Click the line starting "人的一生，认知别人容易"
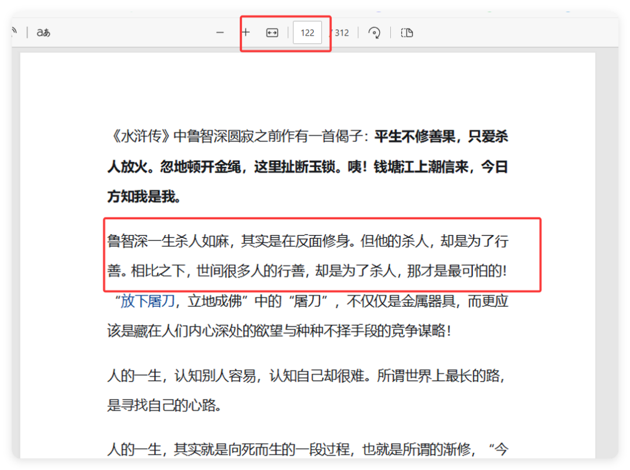Image resolution: width=630 pixels, height=470 pixels. click(306, 376)
